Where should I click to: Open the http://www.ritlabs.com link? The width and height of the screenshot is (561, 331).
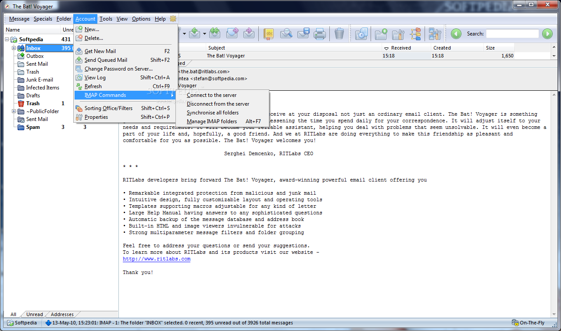point(157,259)
